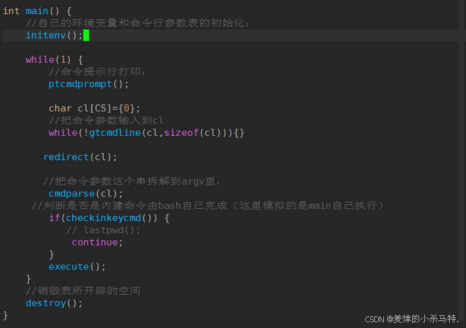
Task: Click the commented-out lastpwd() line
Action: [x=103, y=230]
